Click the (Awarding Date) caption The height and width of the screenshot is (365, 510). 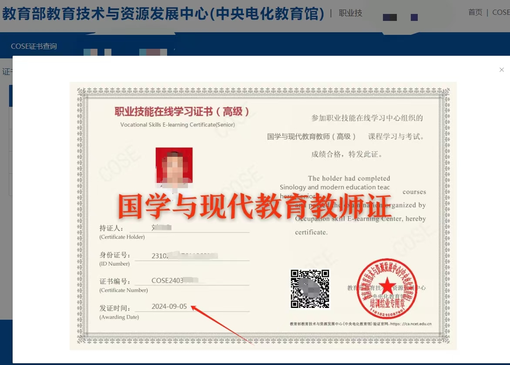[x=119, y=317]
